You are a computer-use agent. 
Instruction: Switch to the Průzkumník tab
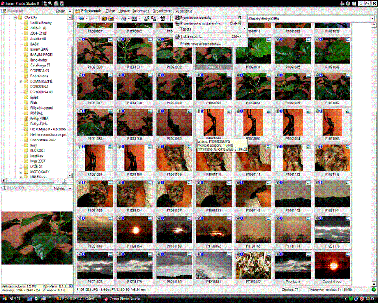[x=90, y=11]
